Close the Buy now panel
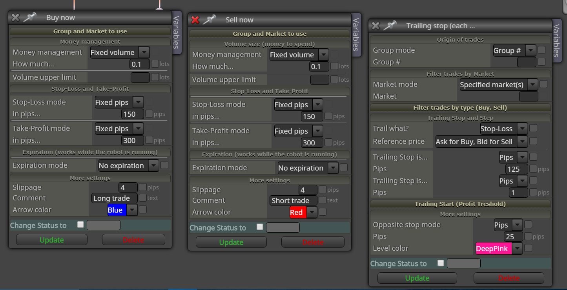Screen dimensions: 567x290 pyautogui.click(x=15, y=17)
